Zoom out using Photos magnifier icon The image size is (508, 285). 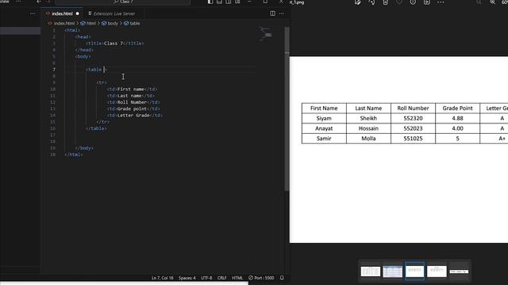(x=479, y=2)
